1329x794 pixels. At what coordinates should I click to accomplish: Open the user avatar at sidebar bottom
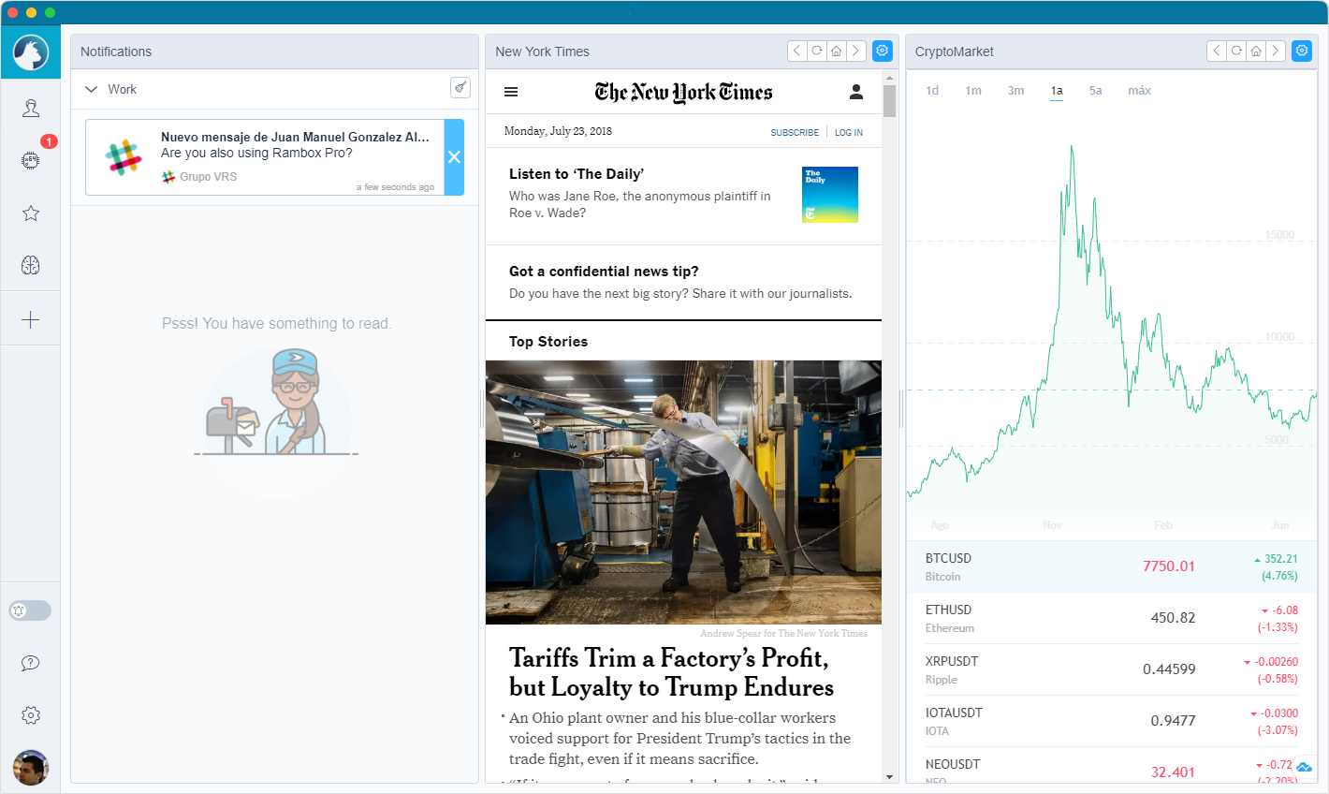[x=31, y=768]
